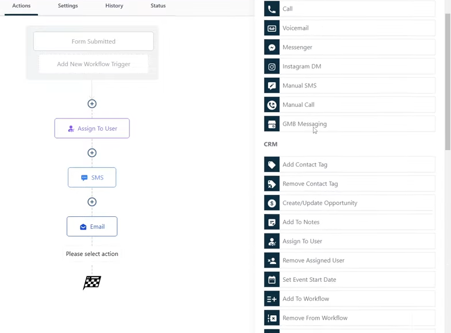Click the Manual SMS pencil icon
Viewport: 451px width, 333px height.
[x=272, y=85]
